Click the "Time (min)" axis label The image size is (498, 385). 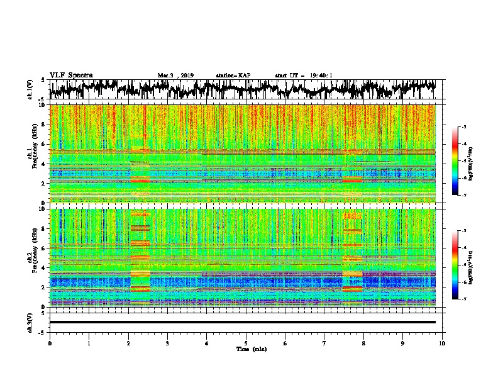[252, 349]
